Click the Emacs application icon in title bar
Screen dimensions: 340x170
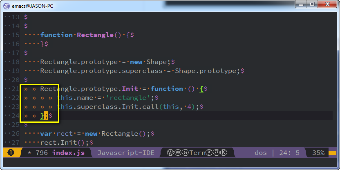click(7, 6)
